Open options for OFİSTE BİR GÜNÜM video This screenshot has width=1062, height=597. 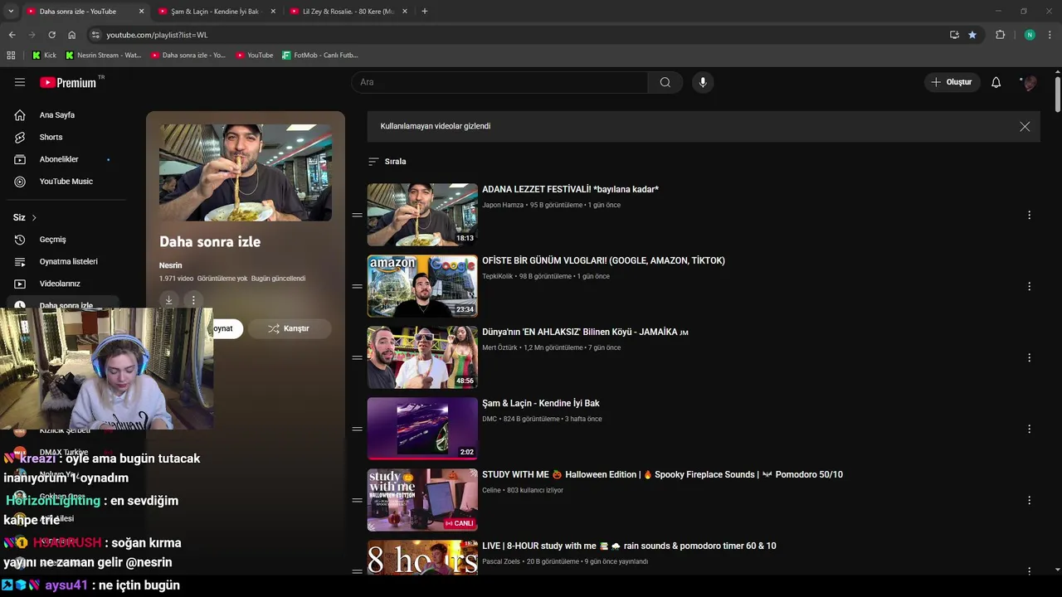[1029, 286]
